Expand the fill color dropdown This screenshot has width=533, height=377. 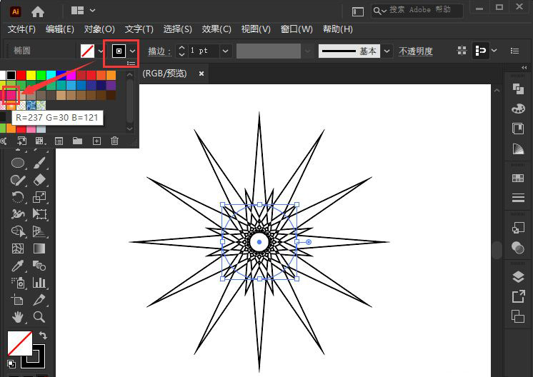pos(101,51)
